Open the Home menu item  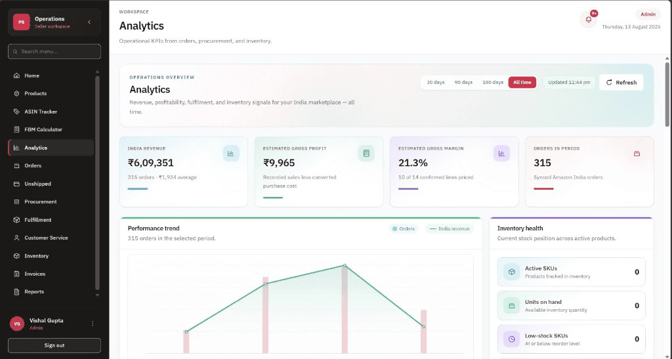[51, 75]
